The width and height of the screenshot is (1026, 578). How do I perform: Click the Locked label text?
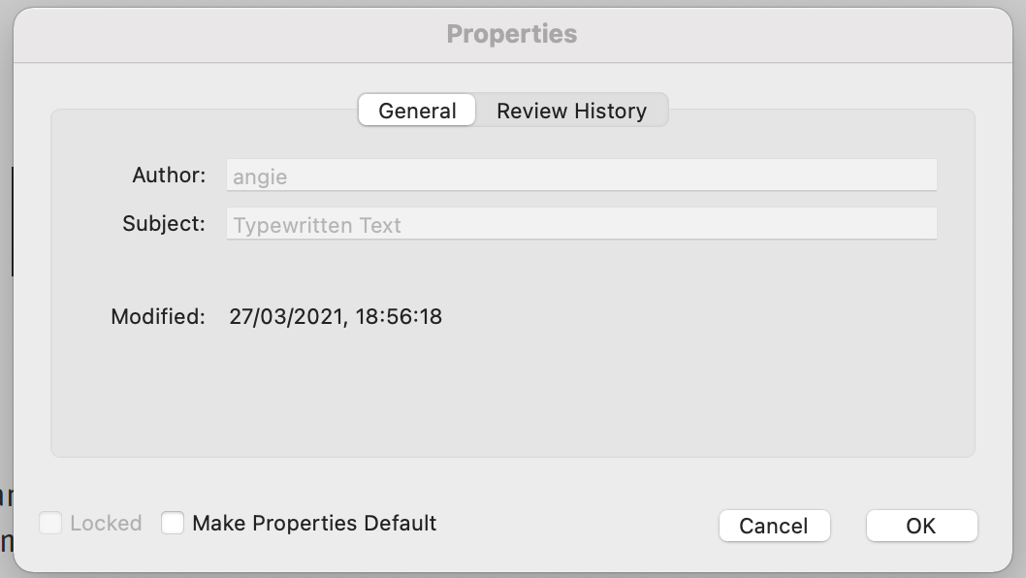(106, 523)
